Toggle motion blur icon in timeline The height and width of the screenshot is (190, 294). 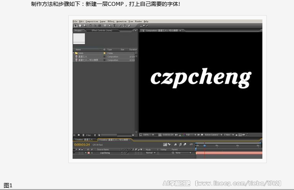click(x=185, y=145)
